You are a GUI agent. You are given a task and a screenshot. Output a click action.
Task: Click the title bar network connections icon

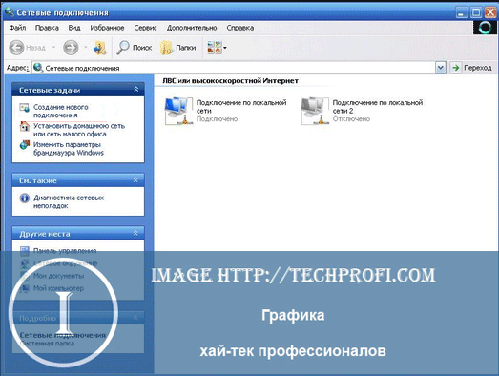coord(10,12)
